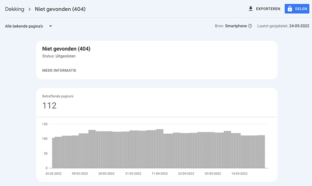
Task: Open the Alle bekende pagina's filter
Action: tap(24, 26)
